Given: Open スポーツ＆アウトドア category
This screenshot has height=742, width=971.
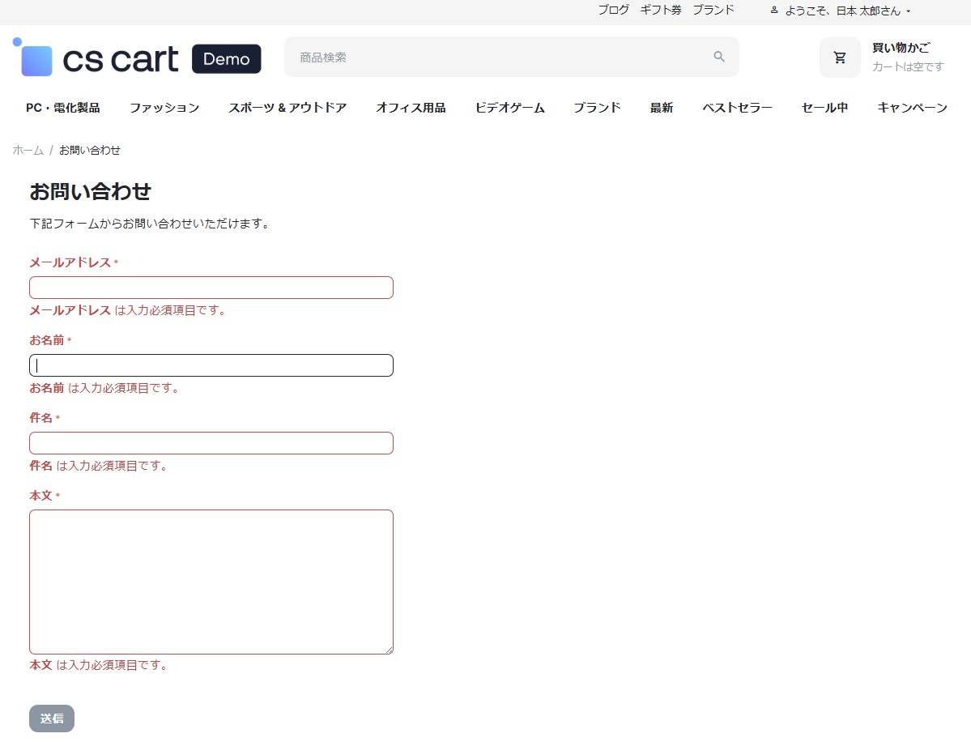Looking at the screenshot, I should pos(287,108).
